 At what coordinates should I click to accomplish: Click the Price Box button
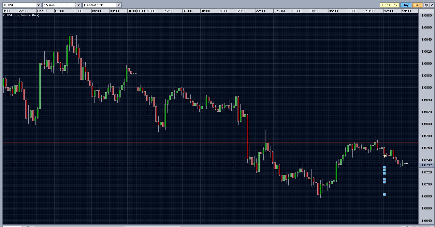point(390,5)
